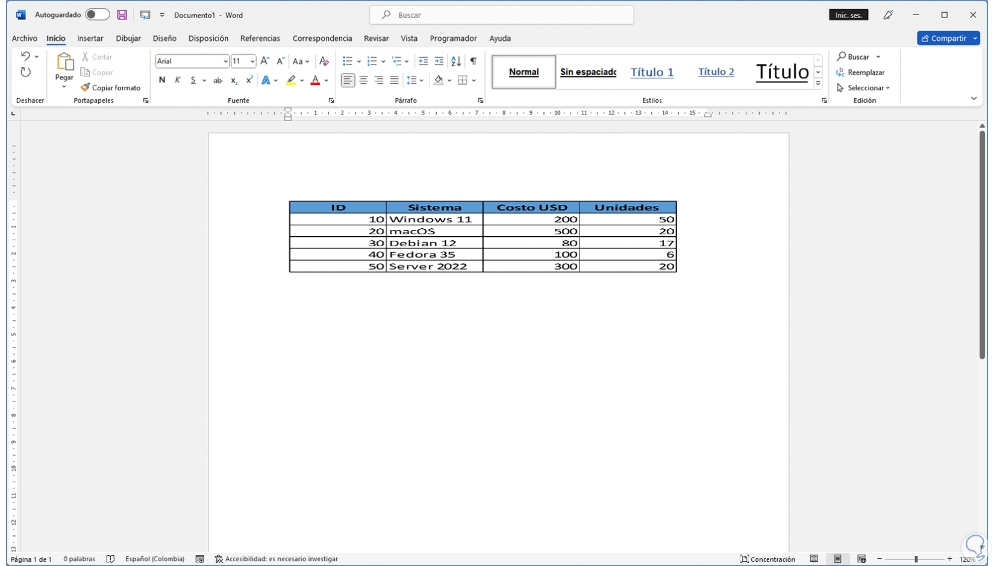Image resolution: width=994 pixels, height=566 pixels.
Task: Apply subscript formatting
Action: (234, 80)
